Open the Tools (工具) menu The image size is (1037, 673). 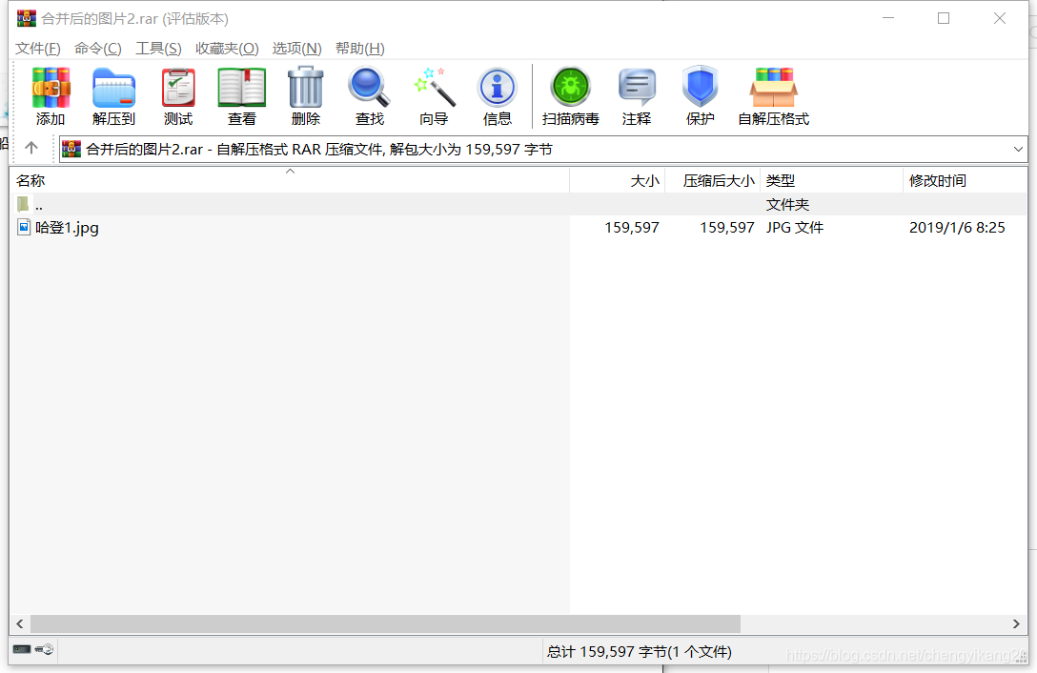pos(159,49)
